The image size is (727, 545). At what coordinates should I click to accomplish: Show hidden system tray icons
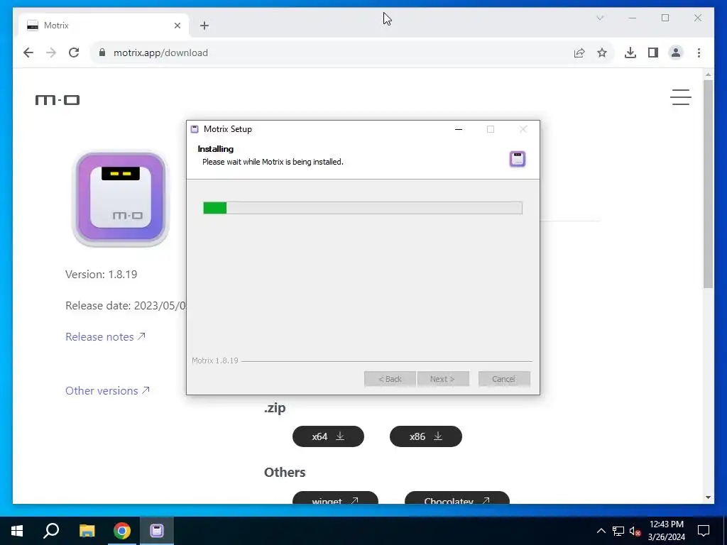pyautogui.click(x=601, y=531)
